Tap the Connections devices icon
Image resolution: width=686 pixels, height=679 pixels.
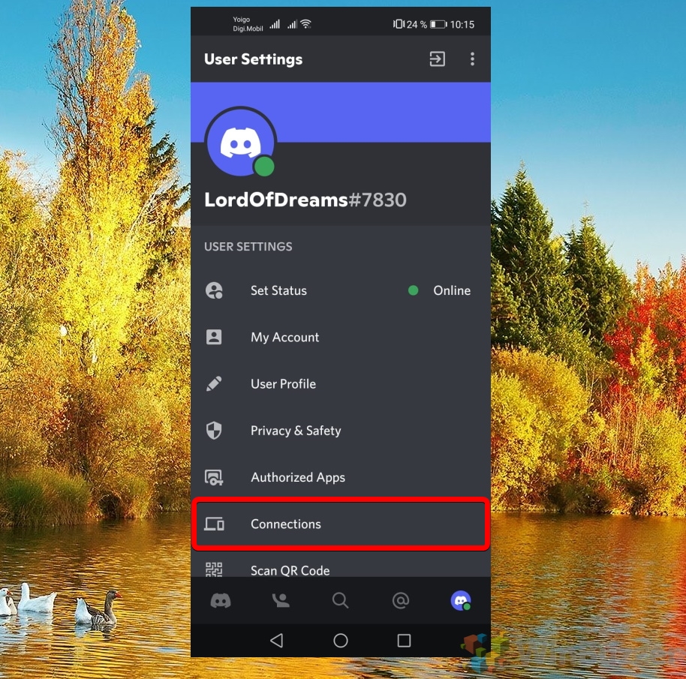point(215,524)
